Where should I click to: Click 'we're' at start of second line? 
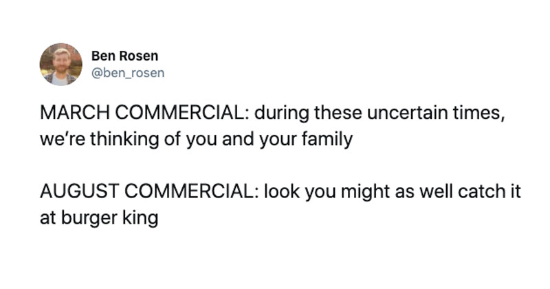(63, 140)
